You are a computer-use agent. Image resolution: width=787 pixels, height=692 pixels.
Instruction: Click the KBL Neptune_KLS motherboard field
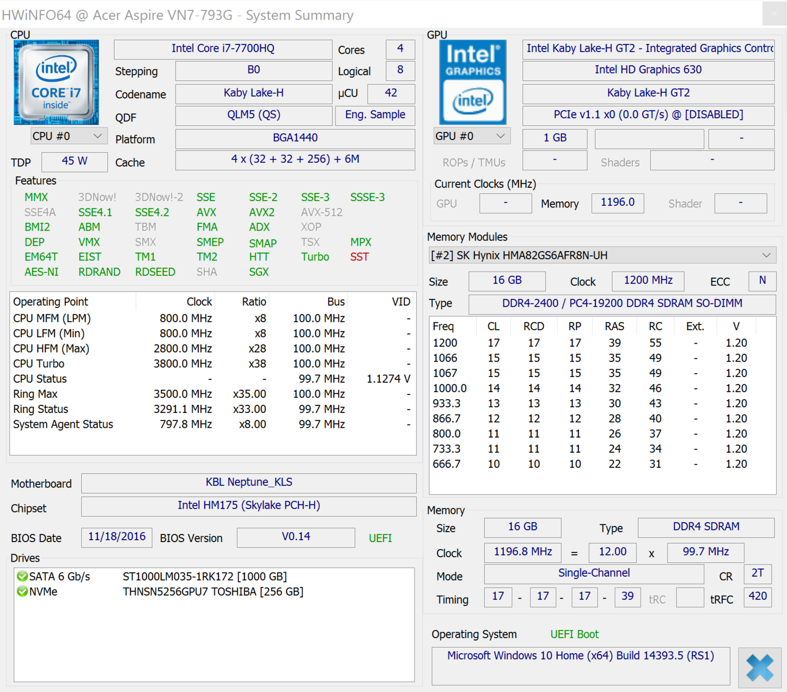(x=249, y=483)
